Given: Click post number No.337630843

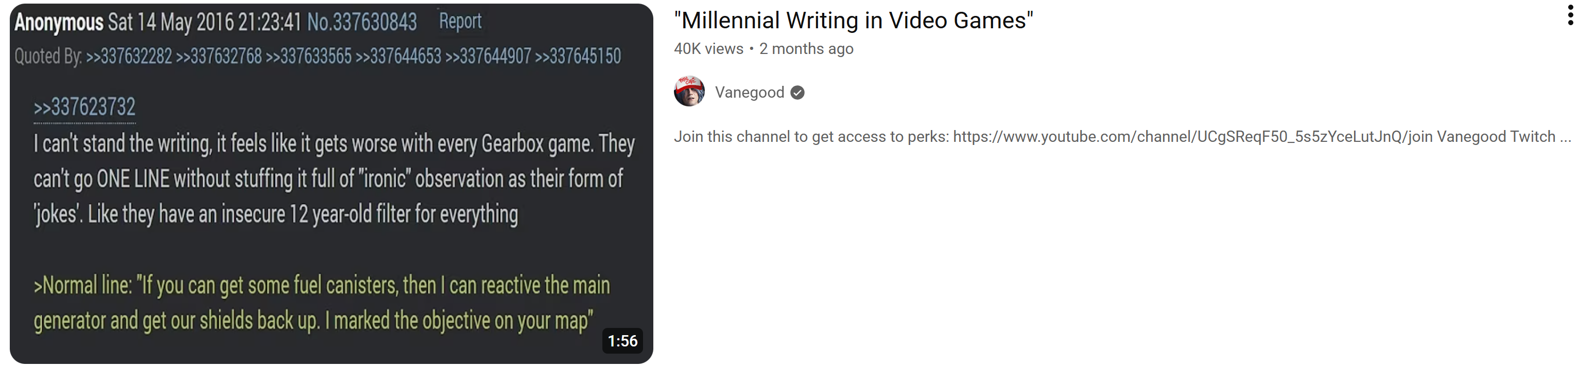Looking at the screenshot, I should (x=361, y=23).
